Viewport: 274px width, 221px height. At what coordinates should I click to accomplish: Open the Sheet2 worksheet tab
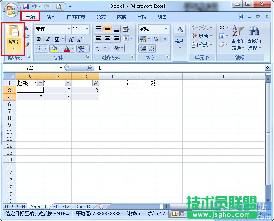point(61,207)
